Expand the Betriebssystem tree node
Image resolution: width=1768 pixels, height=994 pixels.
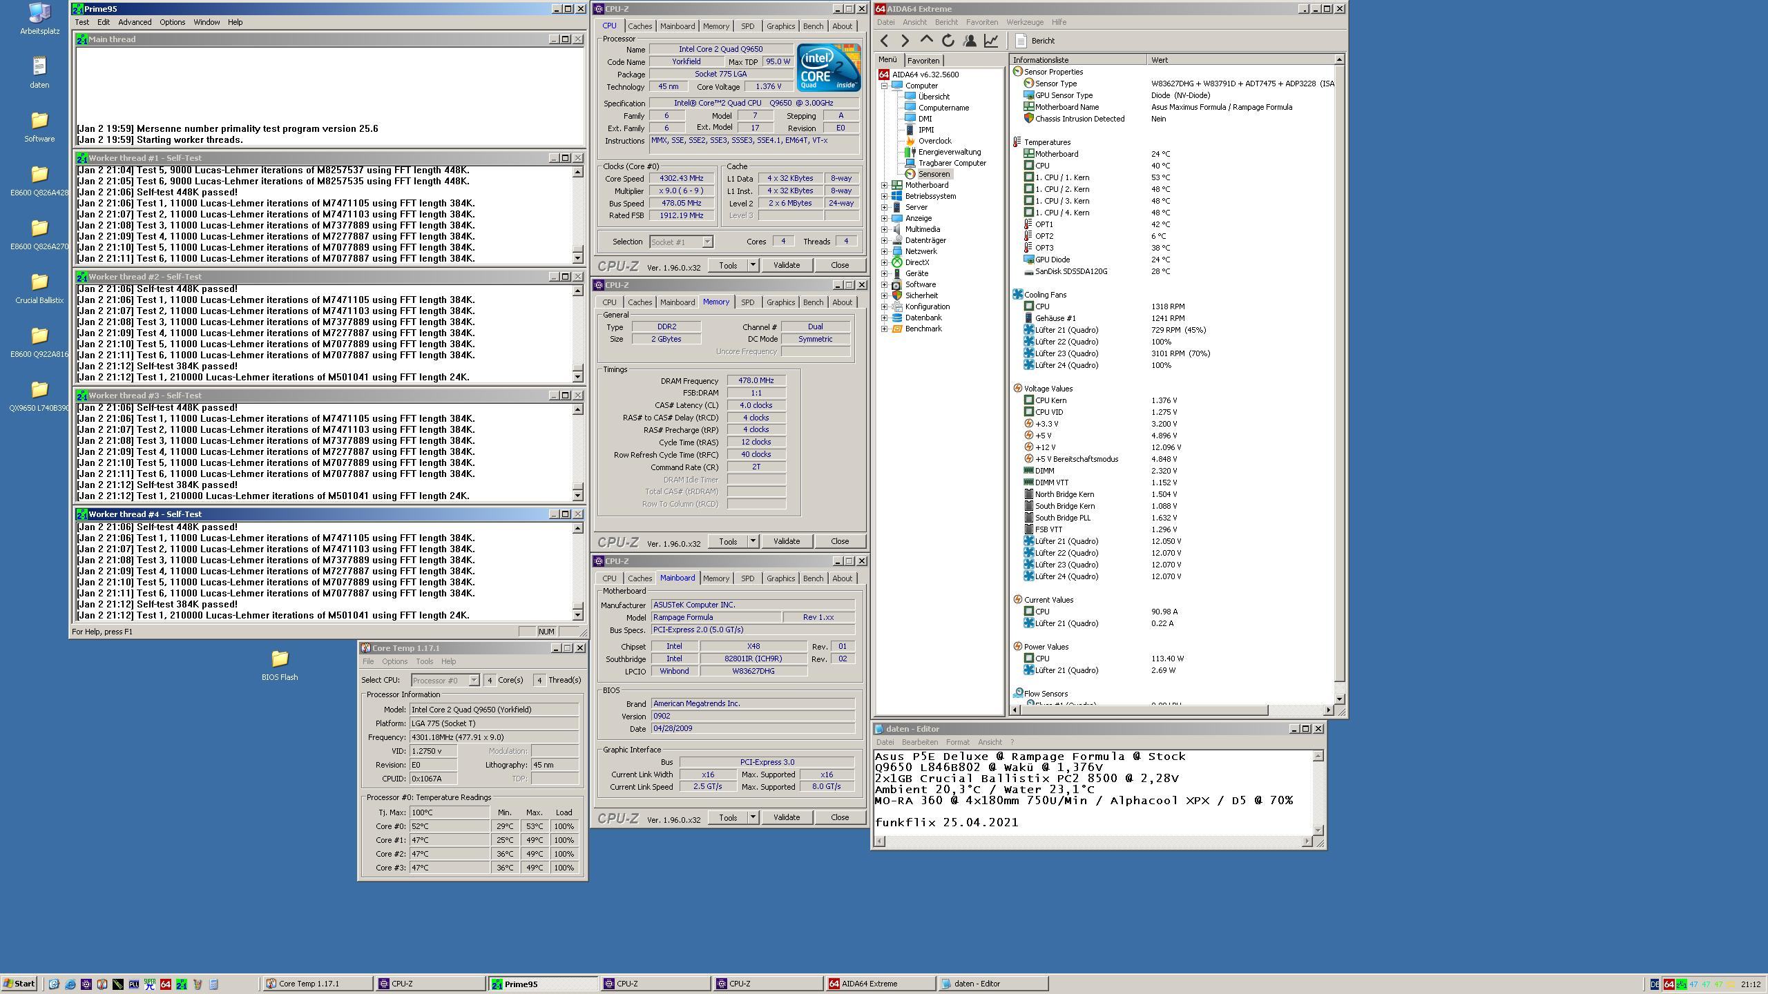[884, 196]
